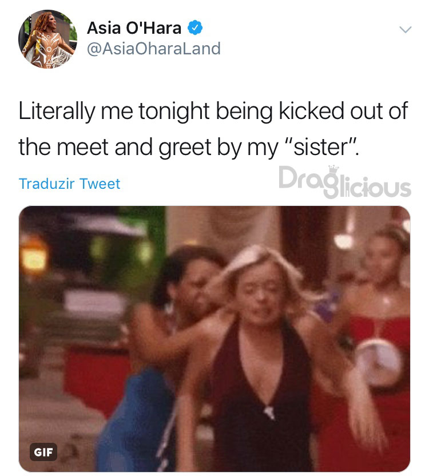This screenshot has width=429, height=476.
Task: Click the crown icon on Draglicious logo
Action: click(333, 168)
